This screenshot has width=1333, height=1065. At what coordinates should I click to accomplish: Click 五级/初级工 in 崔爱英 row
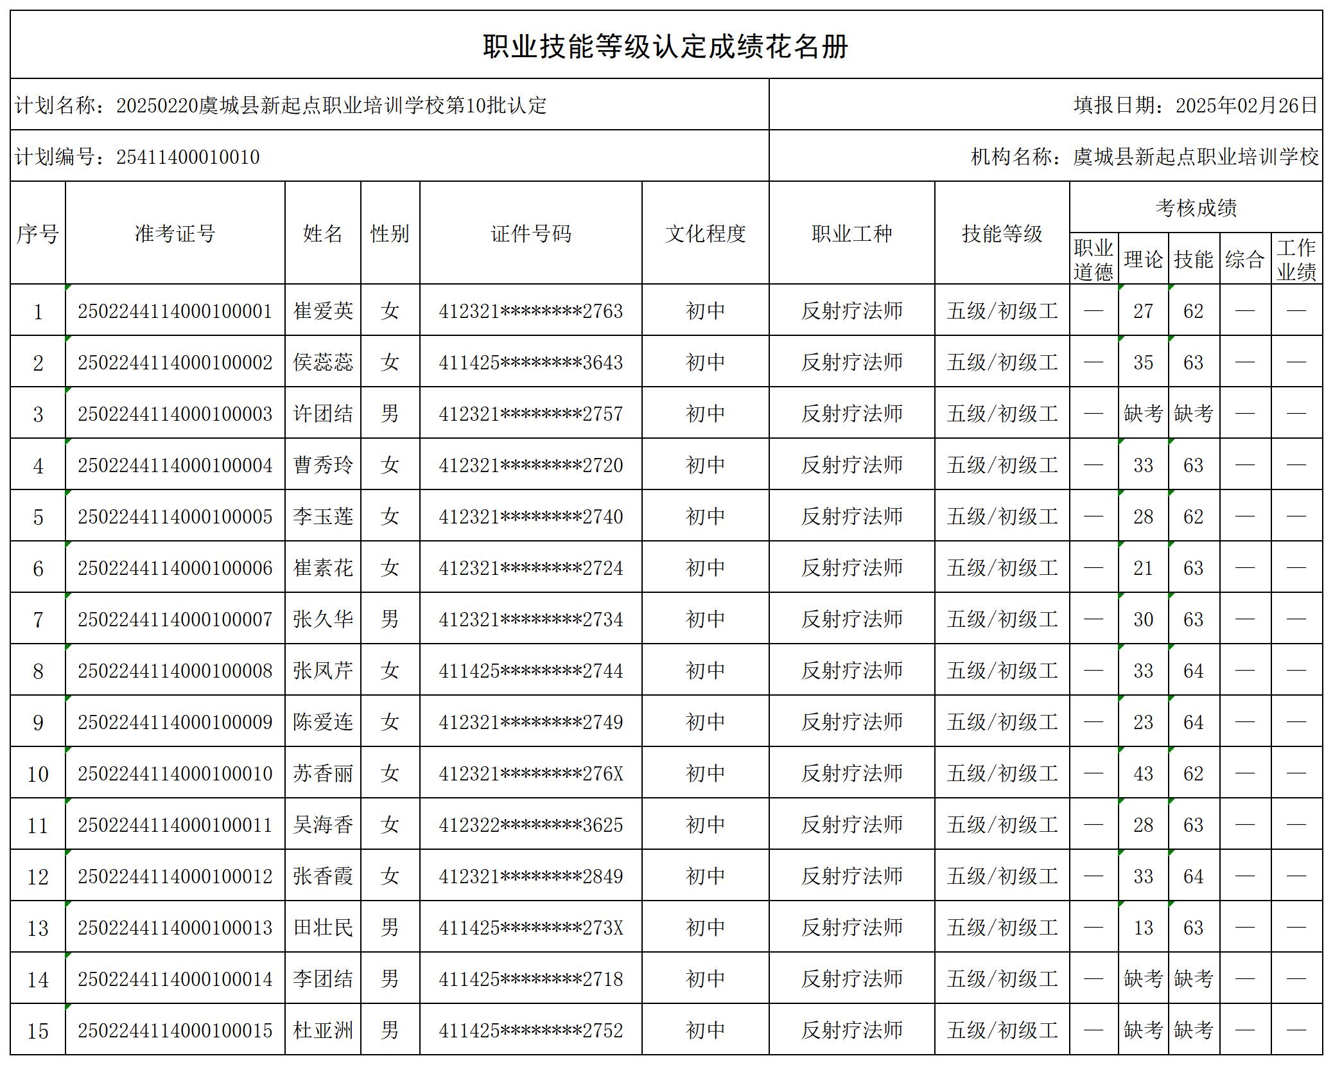click(x=1002, y=311)
